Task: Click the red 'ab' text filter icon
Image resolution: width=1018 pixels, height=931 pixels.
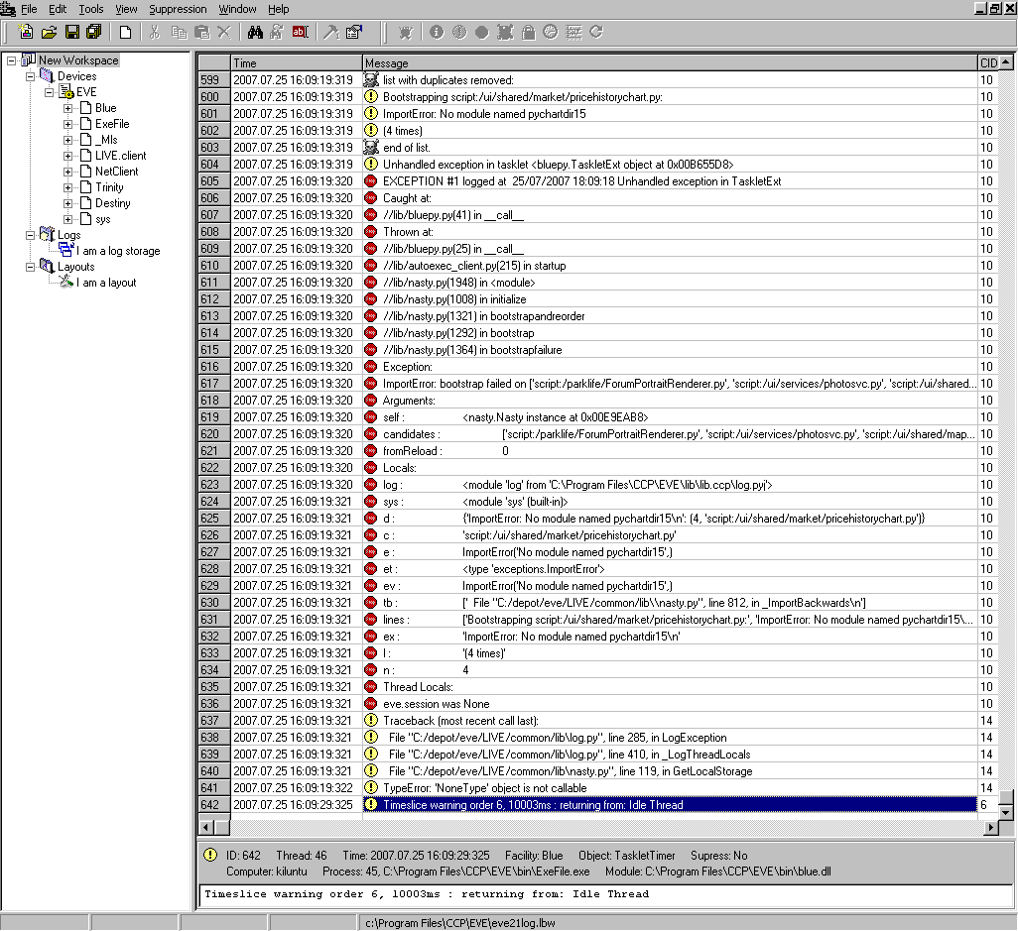Action: (300, 32)
